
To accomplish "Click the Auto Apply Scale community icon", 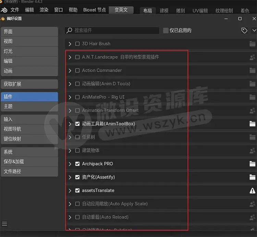I will pyautogui.click(x=252, y=204).
